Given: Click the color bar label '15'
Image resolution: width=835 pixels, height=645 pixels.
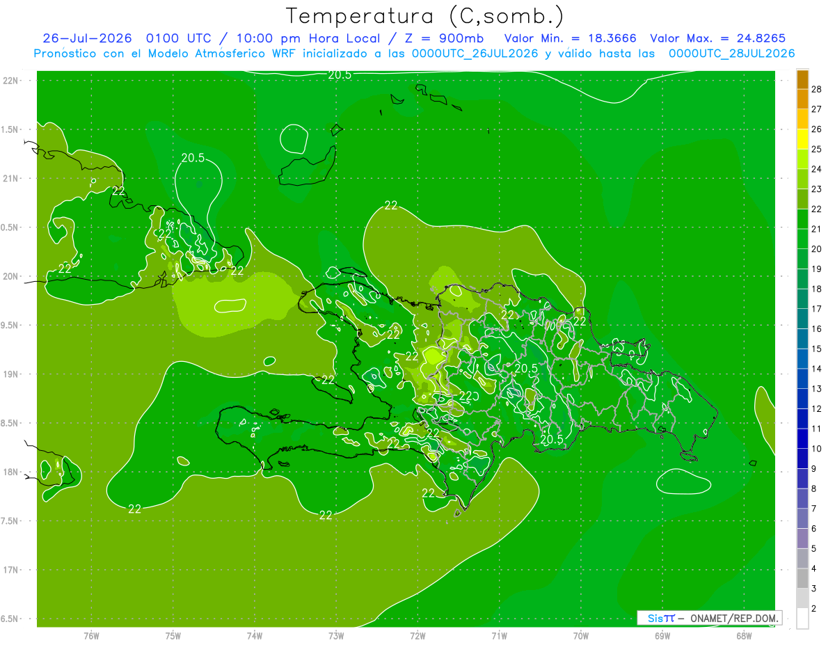Looking at the screenshot, I should point(817,349).
